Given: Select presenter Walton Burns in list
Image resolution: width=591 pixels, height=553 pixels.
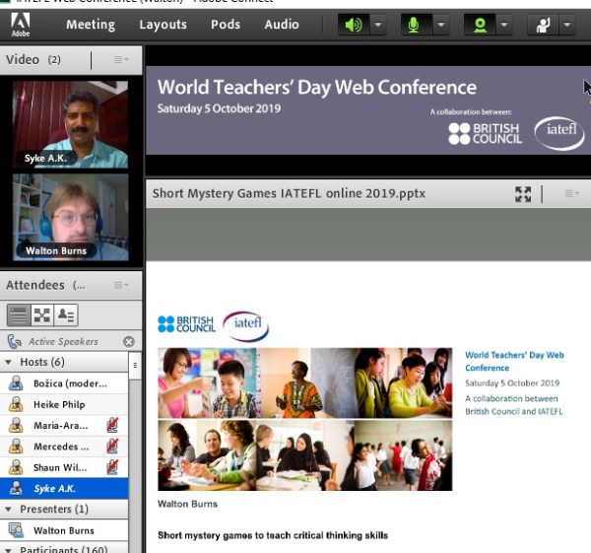Looking at the screenshot, I should click(64, 530).
